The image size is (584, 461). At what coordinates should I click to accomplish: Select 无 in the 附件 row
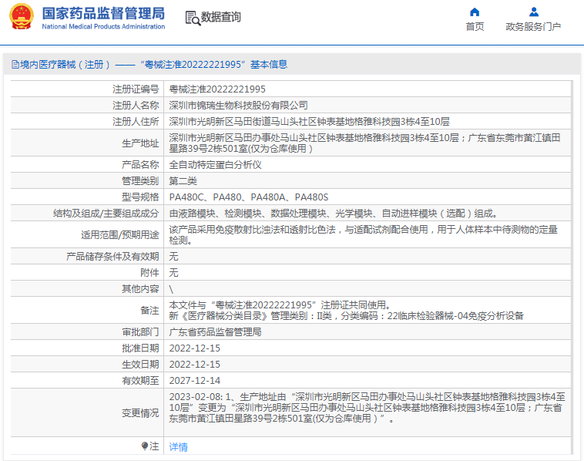point(173,272)
